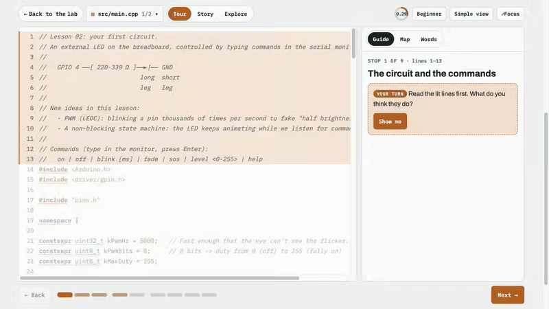
Task: Click the "// Lesson 02: your first circuit." comment
Action: coord(98,36)
